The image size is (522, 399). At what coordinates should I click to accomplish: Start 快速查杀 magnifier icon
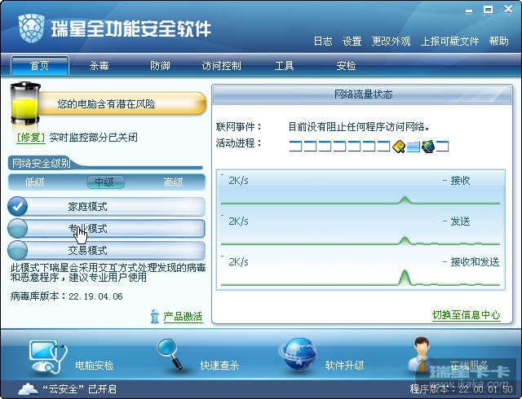coord(170,353)
